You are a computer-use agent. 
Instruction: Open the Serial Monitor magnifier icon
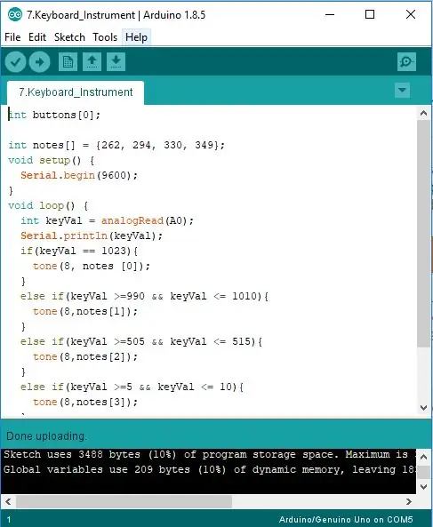[406, 62]
